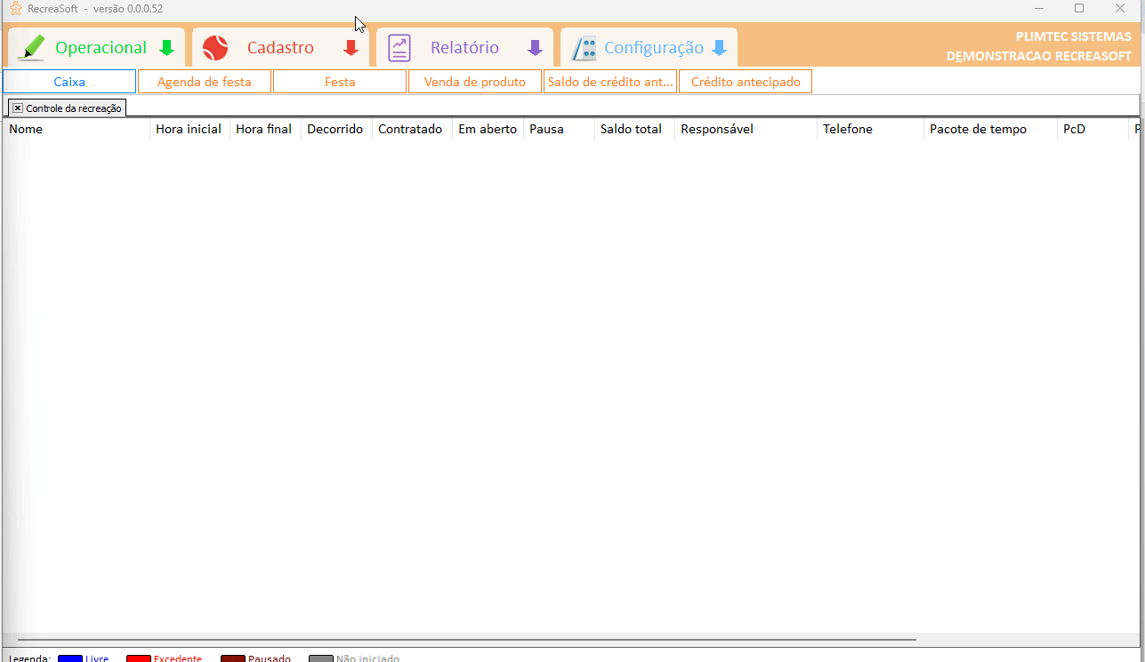The height and width of the screenshot is (662, 1145).
Task: Click the Crédito antecipado button
Action: point(746,82)
